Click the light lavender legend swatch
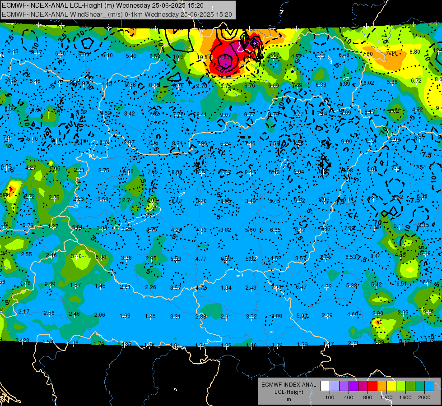Screen dimensions: 442x406 click(335, 386)
